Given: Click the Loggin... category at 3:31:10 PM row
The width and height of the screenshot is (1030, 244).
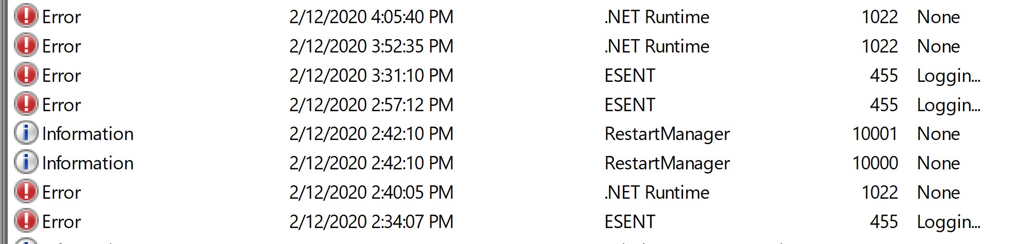Looking at the screenshot, I should (x=949, y=76).
